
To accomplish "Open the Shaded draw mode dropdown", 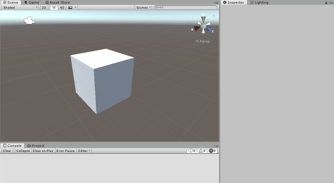I will tap(20, 7).
